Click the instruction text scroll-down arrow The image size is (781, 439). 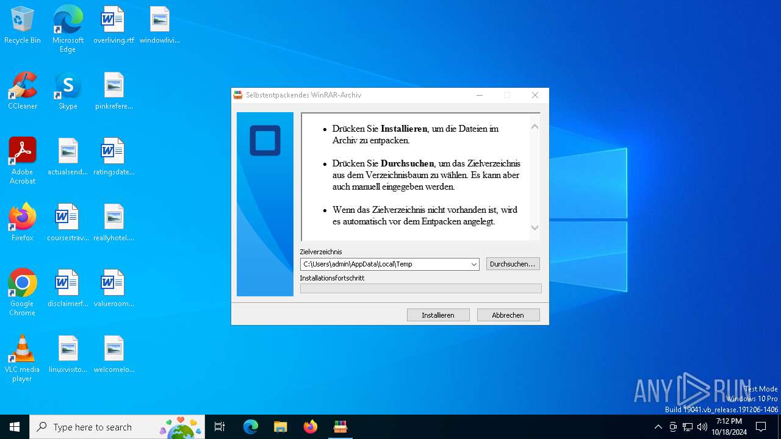534,227
